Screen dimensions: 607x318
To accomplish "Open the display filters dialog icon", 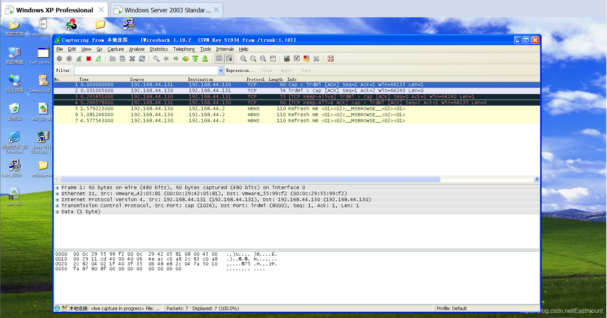I will [297, 59].
